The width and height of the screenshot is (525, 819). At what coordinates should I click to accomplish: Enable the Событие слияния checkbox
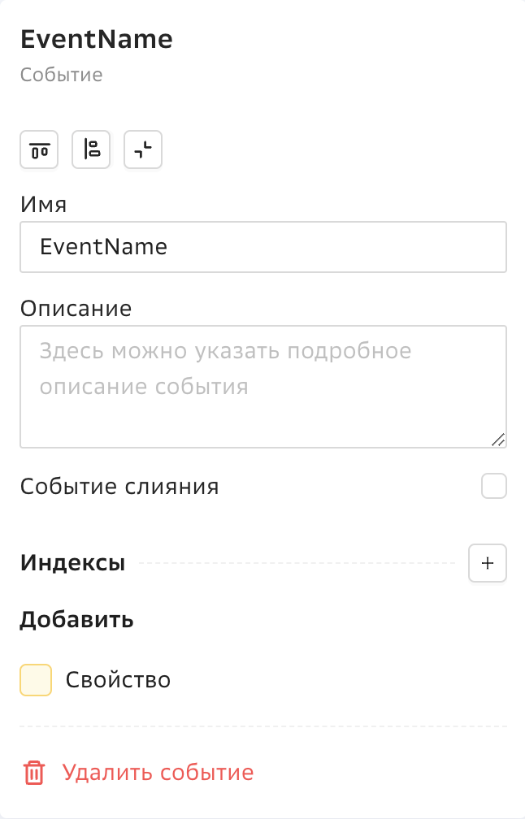point(493,487)
